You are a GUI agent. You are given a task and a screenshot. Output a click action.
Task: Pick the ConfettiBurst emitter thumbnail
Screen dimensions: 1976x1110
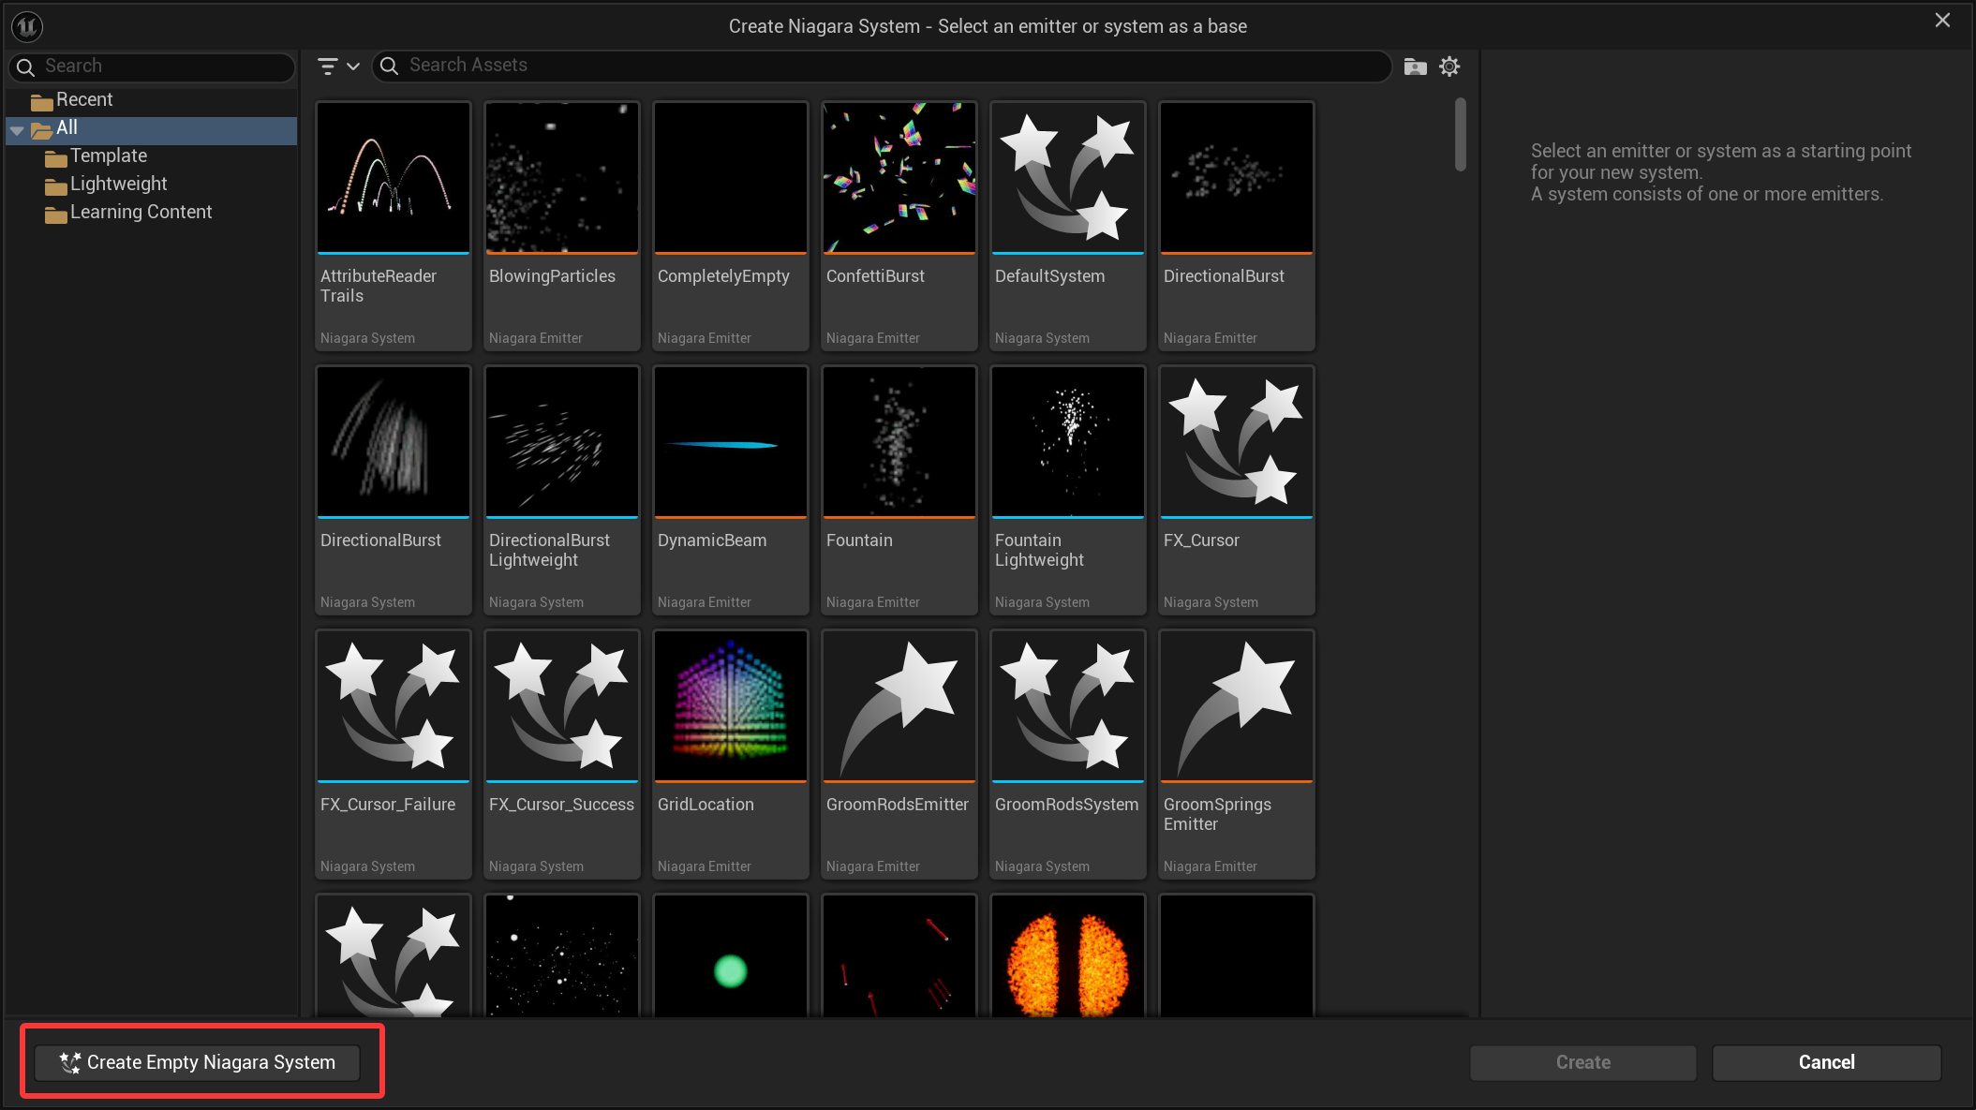(899, 178)
